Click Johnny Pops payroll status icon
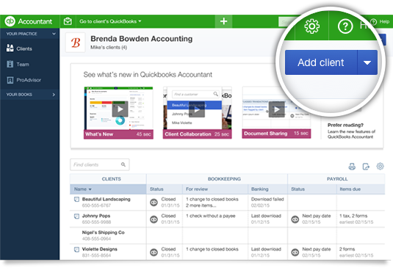 (295, 219)
